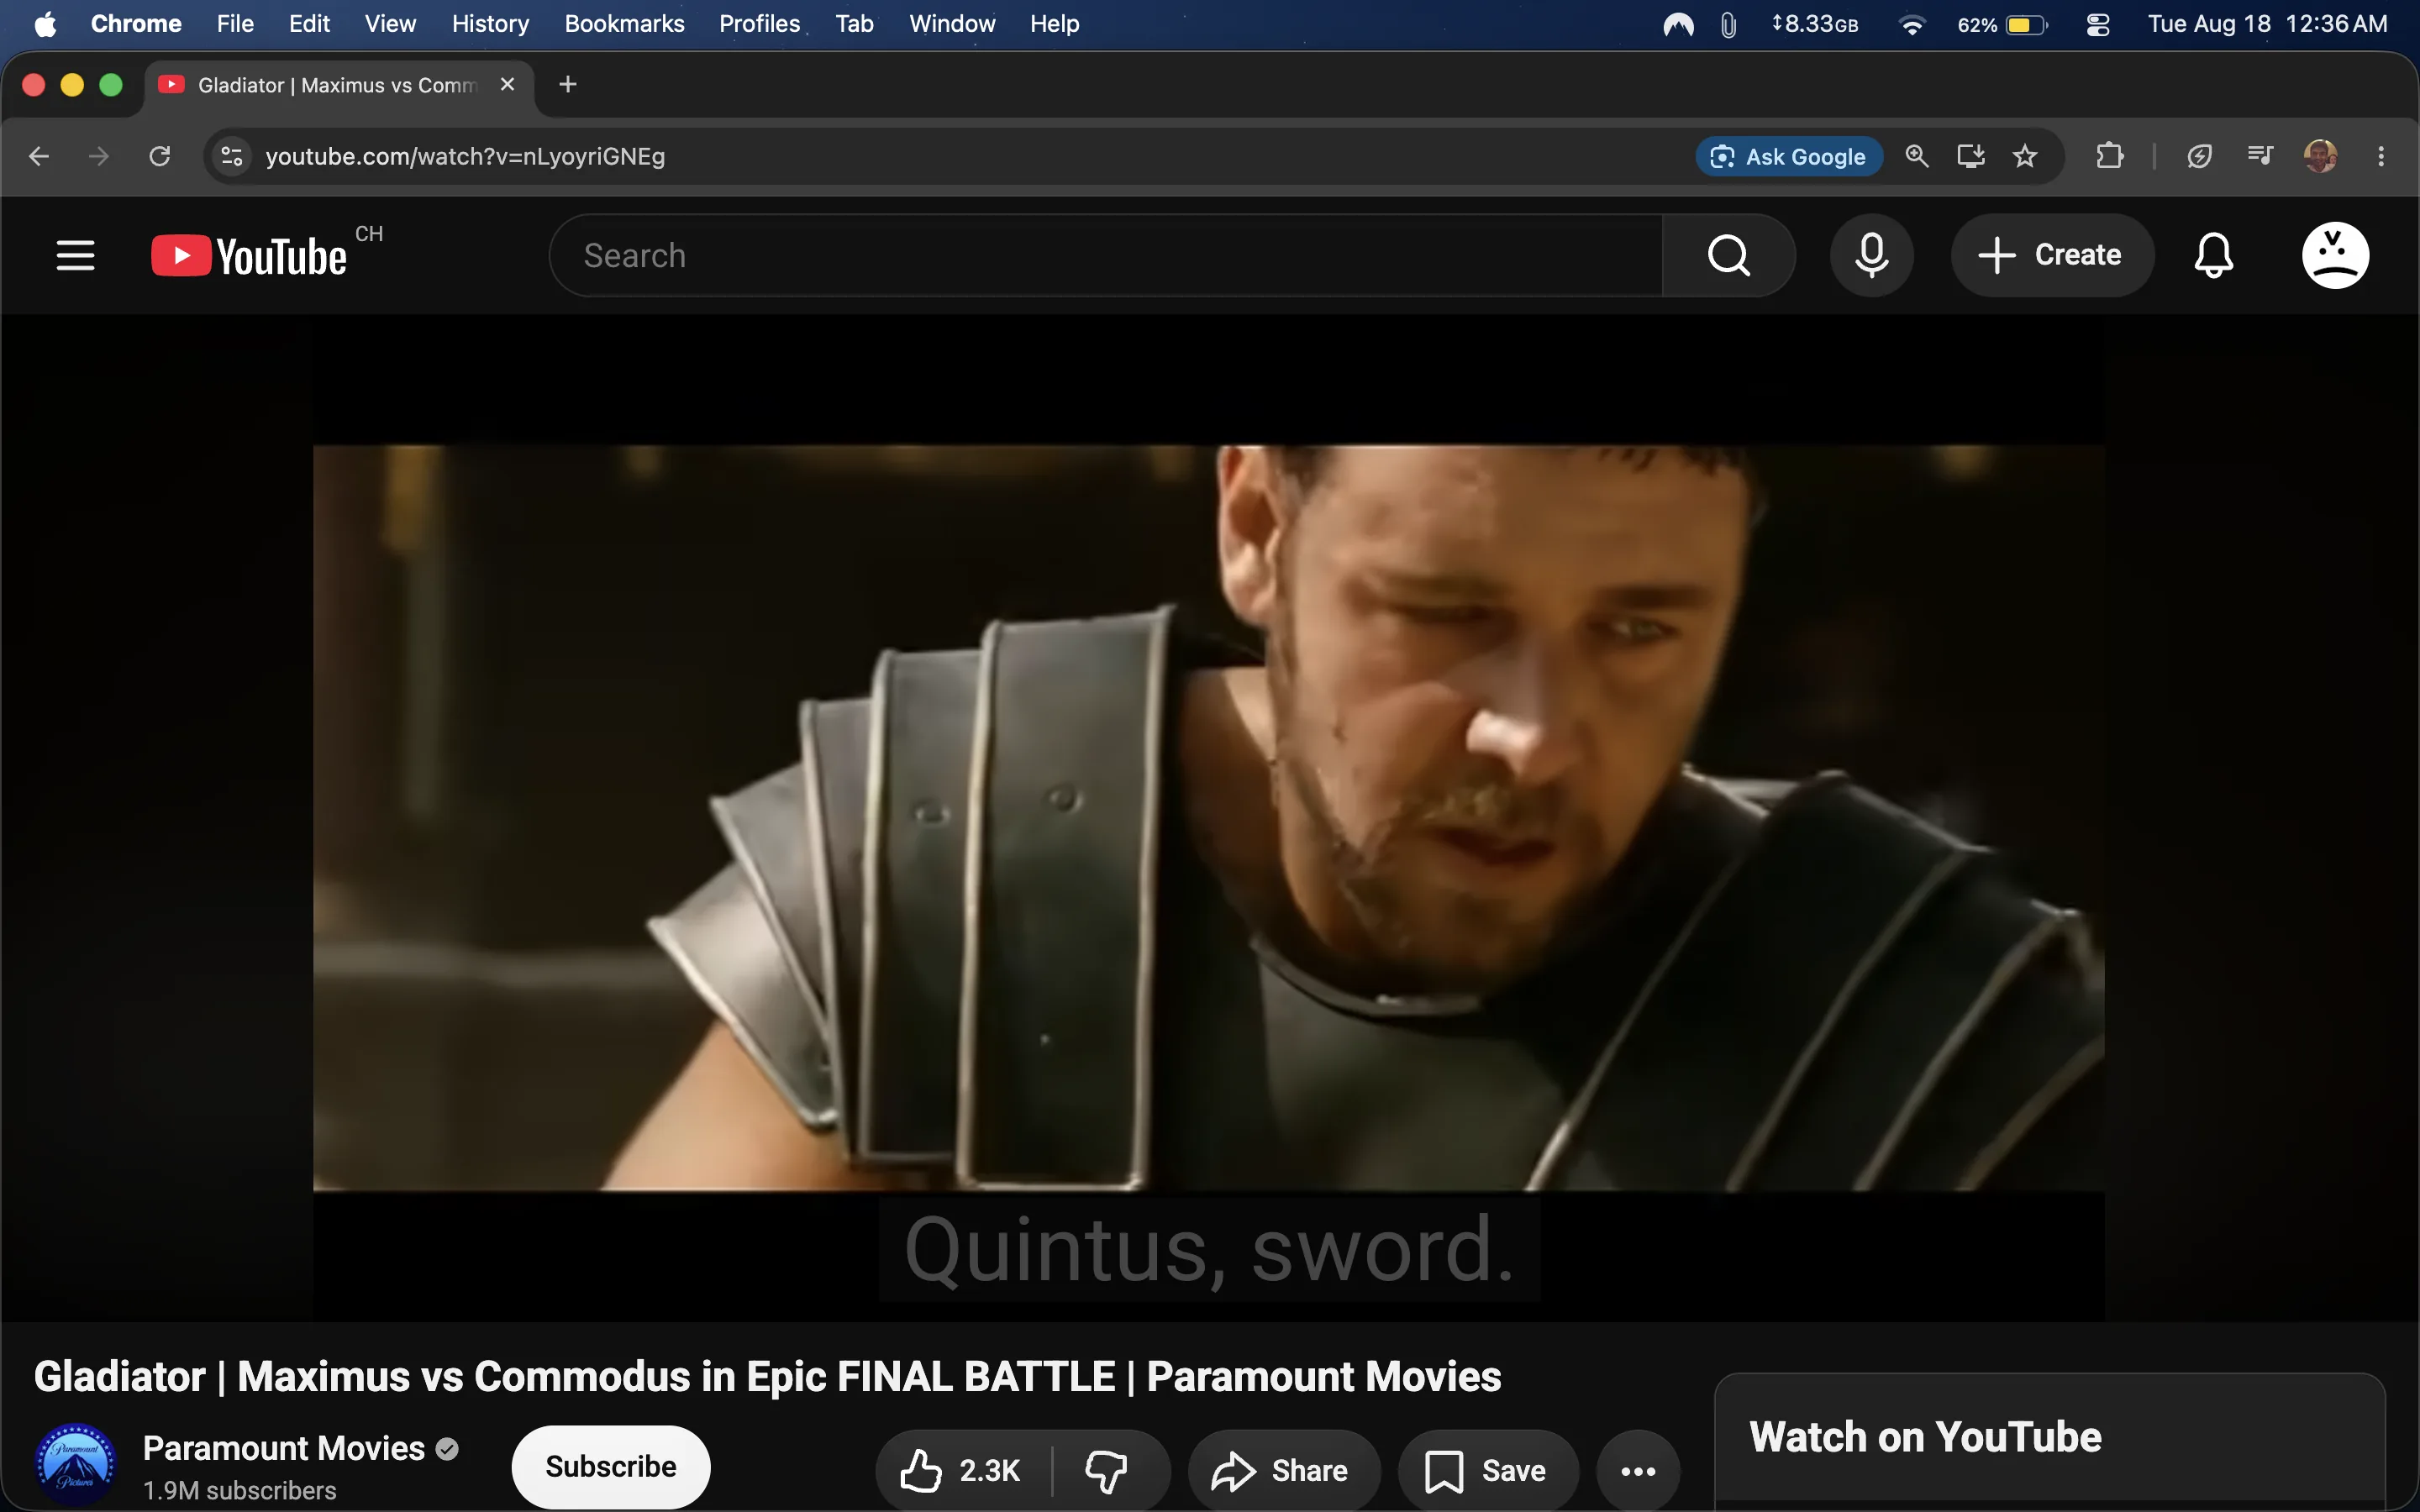The image size is (2420, 1512).
Task: Open the Bookmarks menu
Action: pyautogui.click(x=624, y=24)
